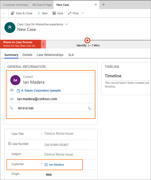Close the New Case tab
The width and height of the screenshot is (151, 180).
(x=96, y=5)
